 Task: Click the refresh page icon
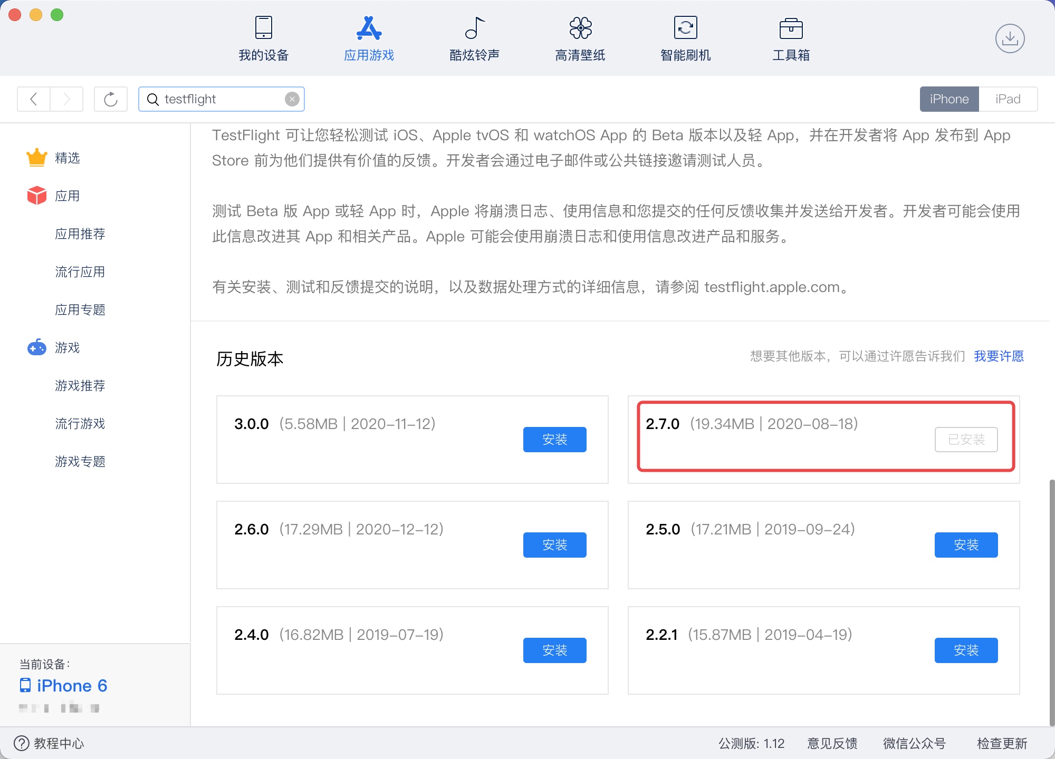tap(111, 99)
